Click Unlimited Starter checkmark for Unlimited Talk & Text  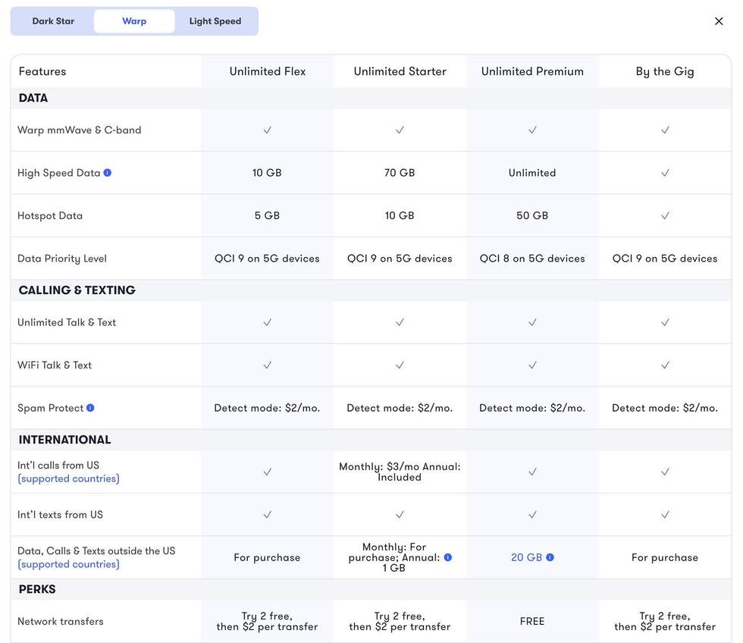click(400, 322)
